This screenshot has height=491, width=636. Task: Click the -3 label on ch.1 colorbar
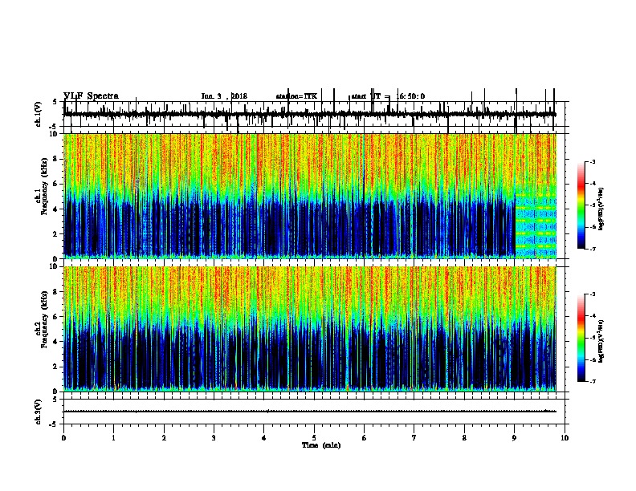point(592,161)
